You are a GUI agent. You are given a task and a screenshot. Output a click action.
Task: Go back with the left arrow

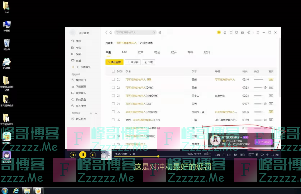click(x=106, y=32)
